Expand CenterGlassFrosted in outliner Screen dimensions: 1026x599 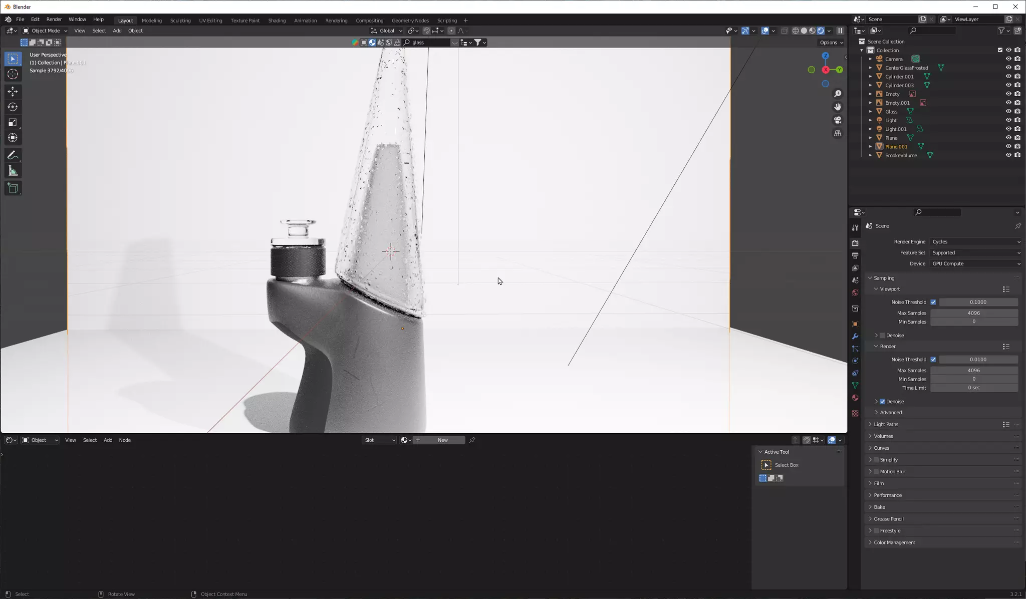click(x=870, y=68)
